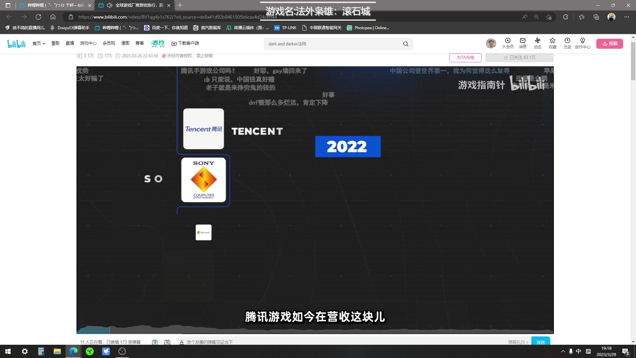Click the bilibili user avatar in header
Viewport: 636px width, 358px height.
(x=491, y=43)
